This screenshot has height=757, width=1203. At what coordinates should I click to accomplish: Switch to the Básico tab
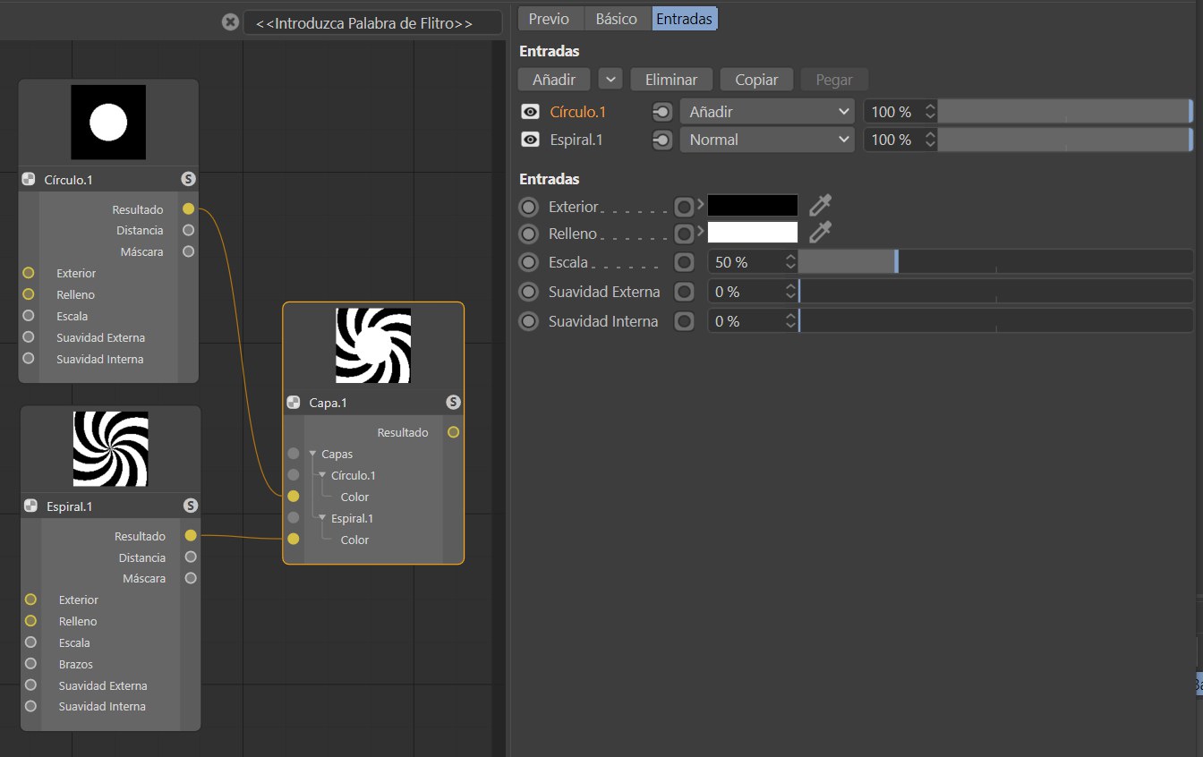coord(617,19)
